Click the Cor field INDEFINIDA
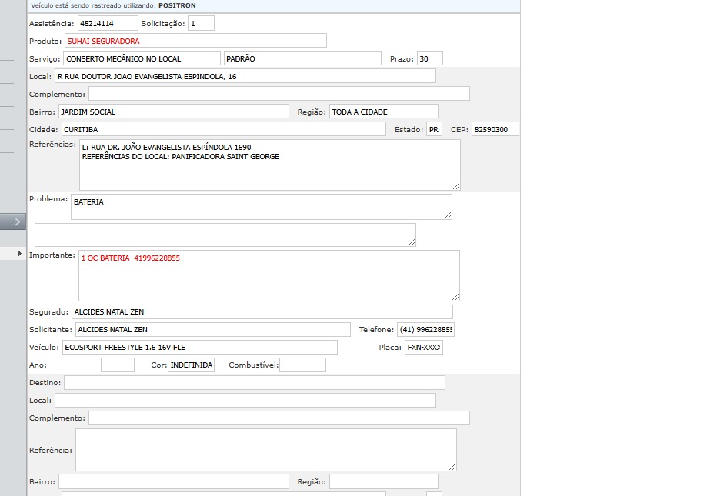 (192, 365)
